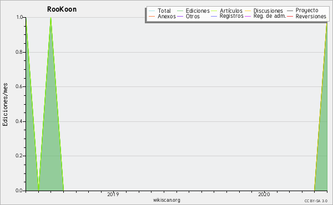Click the 0.0 y-axis value

tap(19, 191)
